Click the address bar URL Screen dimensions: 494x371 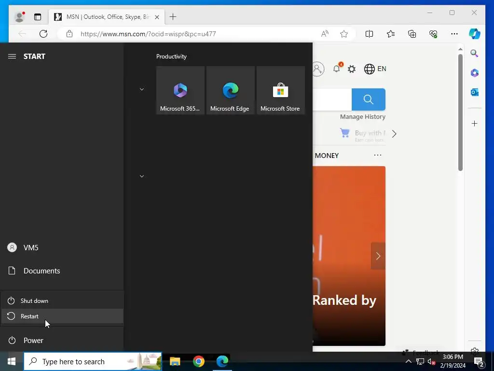click(148, 34)
